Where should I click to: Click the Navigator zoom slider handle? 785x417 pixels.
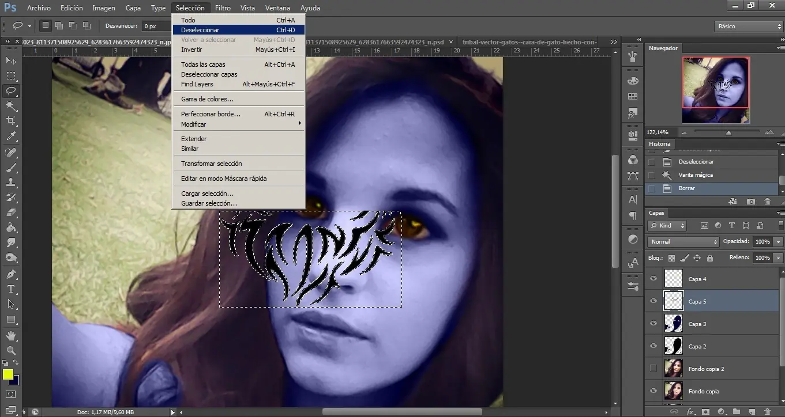(728, 132)
